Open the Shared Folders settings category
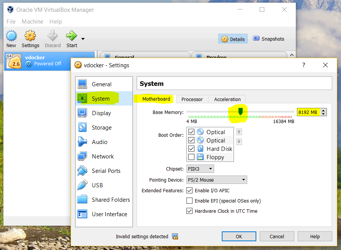The width and height of the screenshot is (341, 250). tap(104, 200)
